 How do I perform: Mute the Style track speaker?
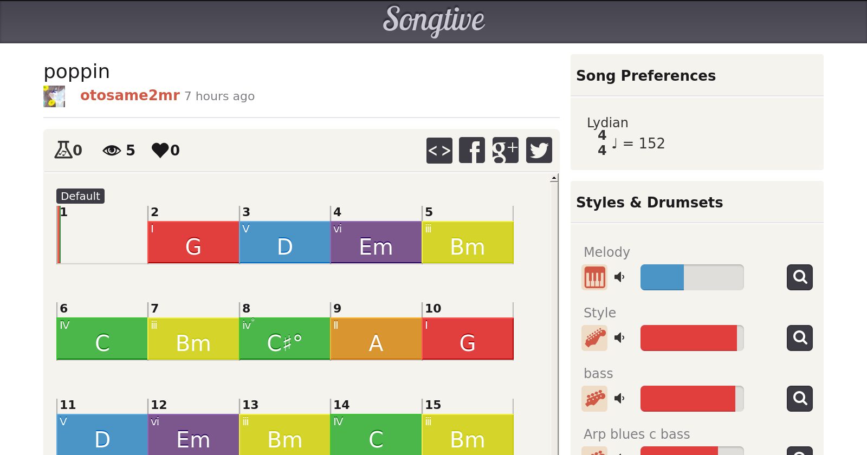click(x=619, y=338)
